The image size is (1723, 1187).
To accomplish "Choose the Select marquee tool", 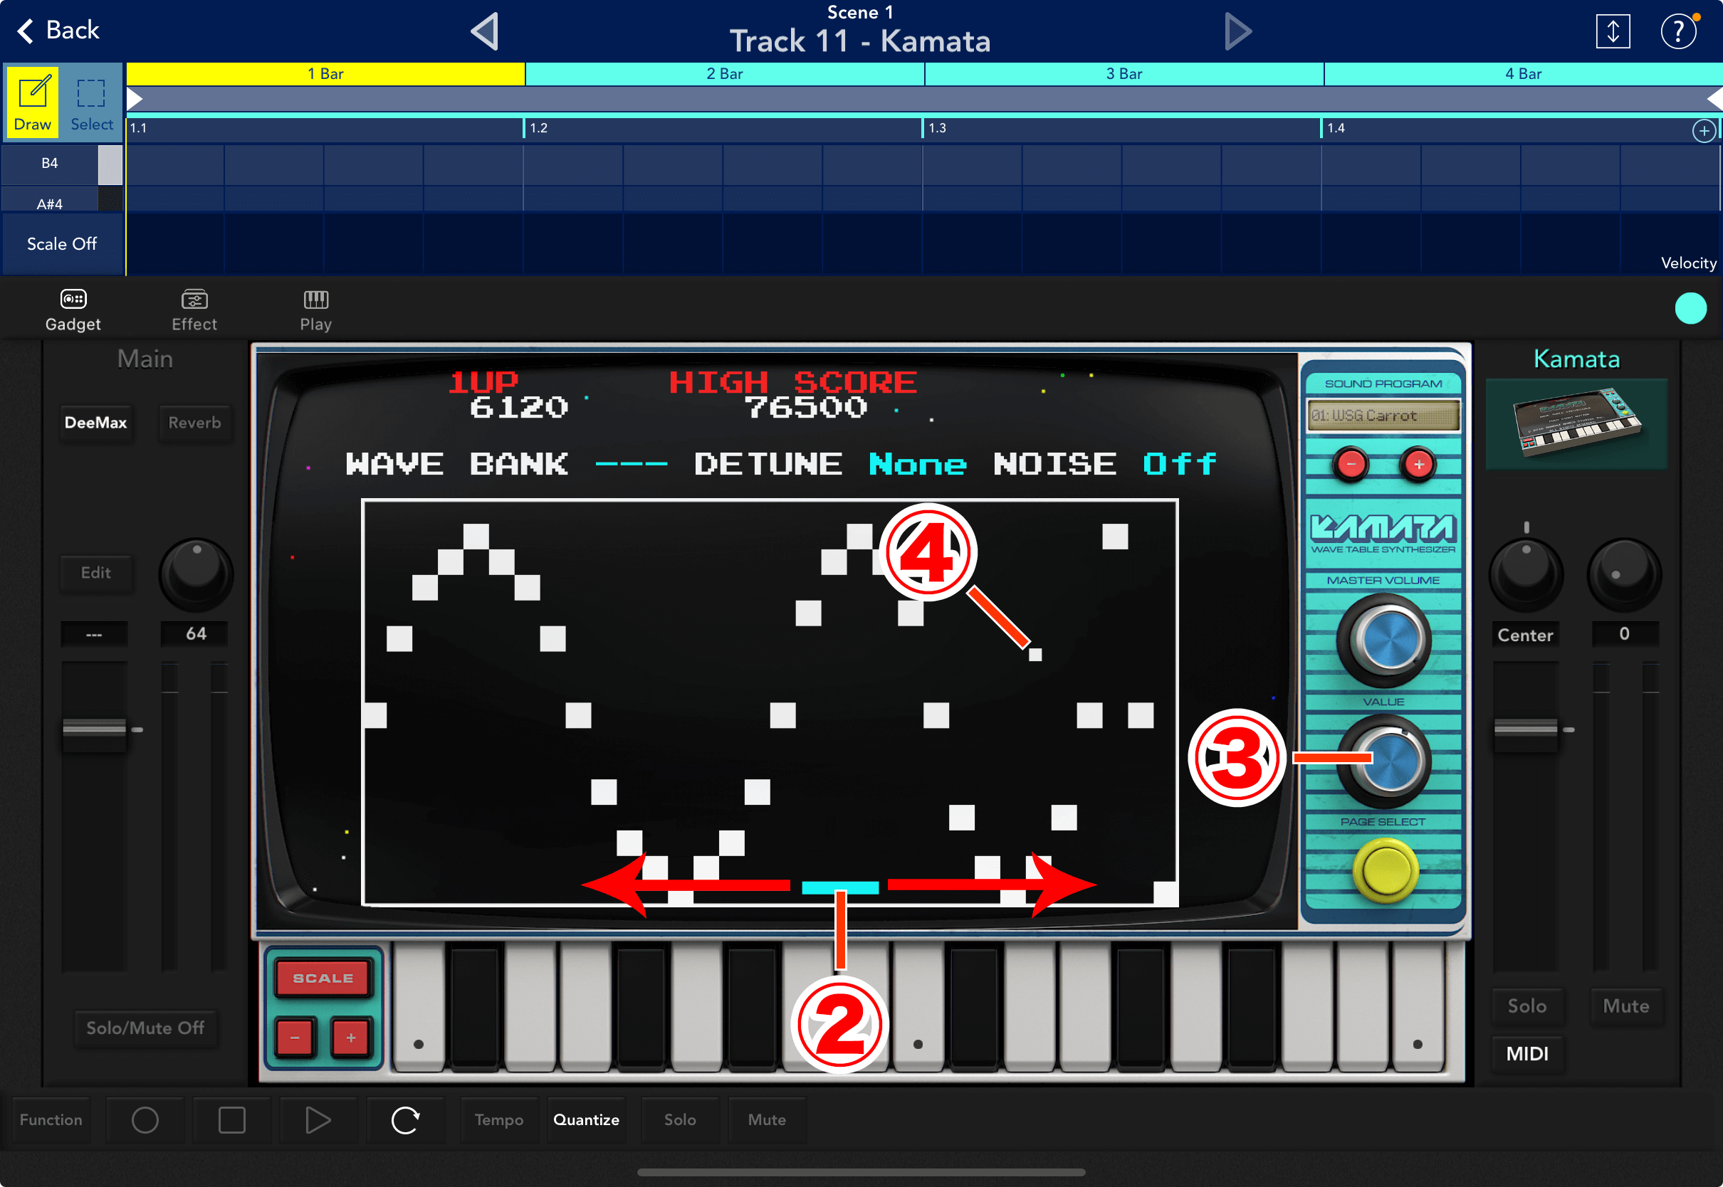I will pos(92,102).
